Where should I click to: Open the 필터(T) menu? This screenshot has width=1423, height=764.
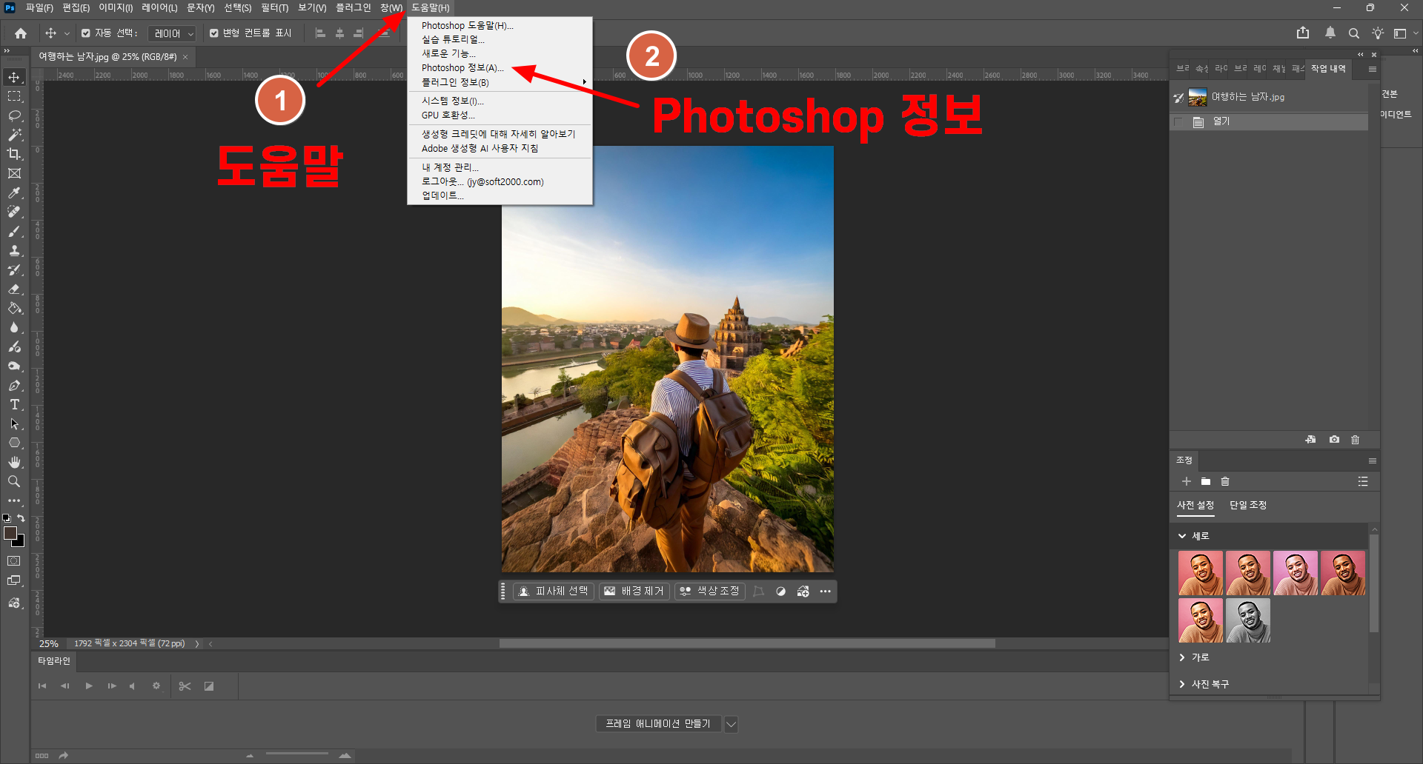pos(274,8)
